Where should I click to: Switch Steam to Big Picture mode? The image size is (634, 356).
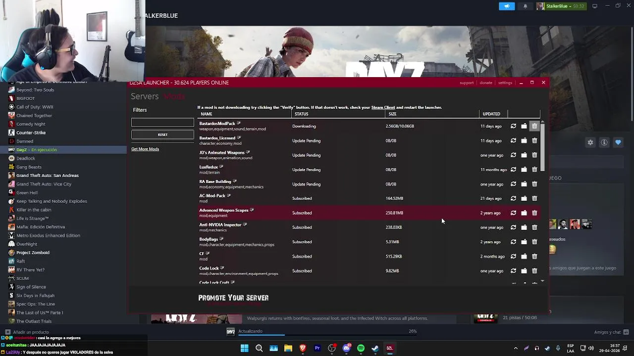click(595, 6)
